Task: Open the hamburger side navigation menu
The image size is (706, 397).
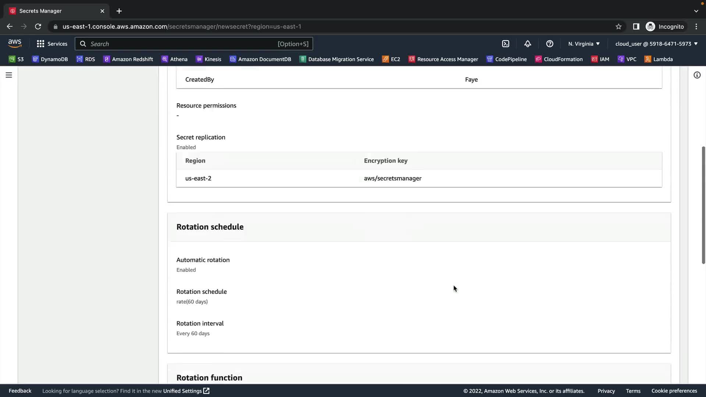Action: click(9, 75)
